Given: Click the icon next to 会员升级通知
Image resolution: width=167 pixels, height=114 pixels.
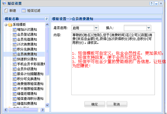Looking at the screenshot, I should tap(14, 69).
